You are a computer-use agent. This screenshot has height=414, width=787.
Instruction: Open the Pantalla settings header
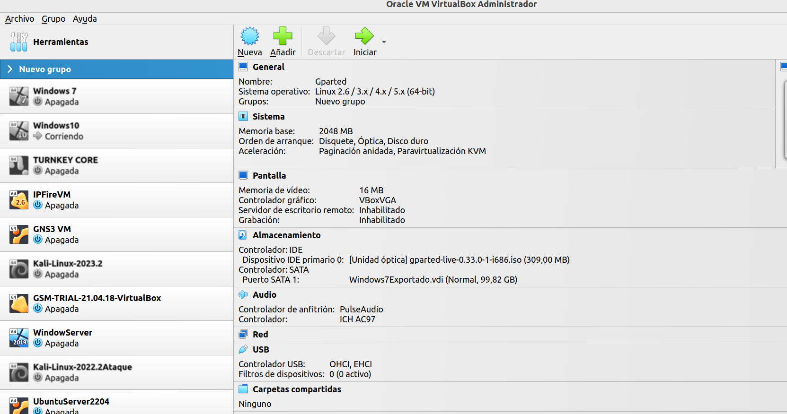[269, 175]
